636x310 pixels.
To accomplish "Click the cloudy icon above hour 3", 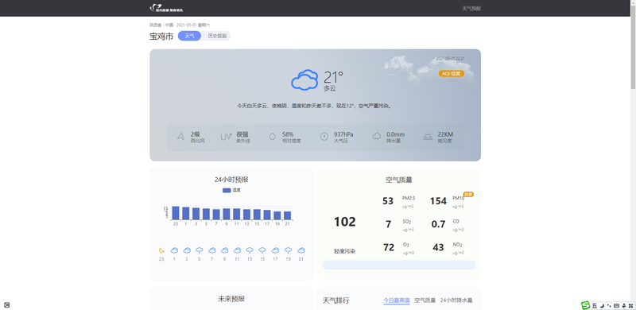I will point(187,250).
